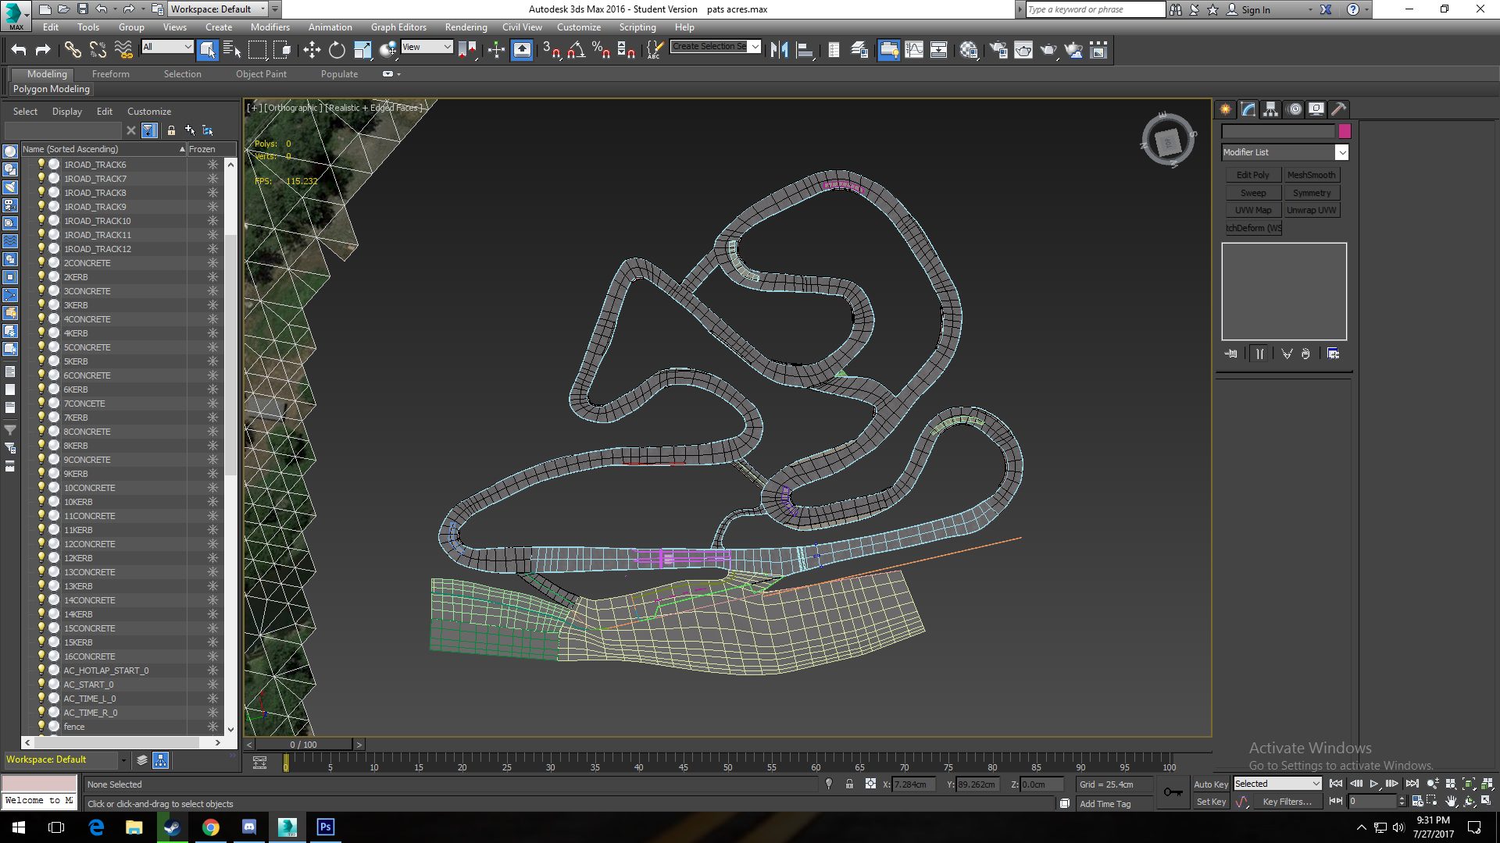Activate the Select and Uniform Scale tool
Screen dimensions: 1500x843
[362, 50]
